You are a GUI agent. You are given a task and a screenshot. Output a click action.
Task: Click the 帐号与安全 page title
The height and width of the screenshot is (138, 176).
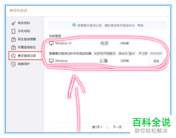pos(19,11)
